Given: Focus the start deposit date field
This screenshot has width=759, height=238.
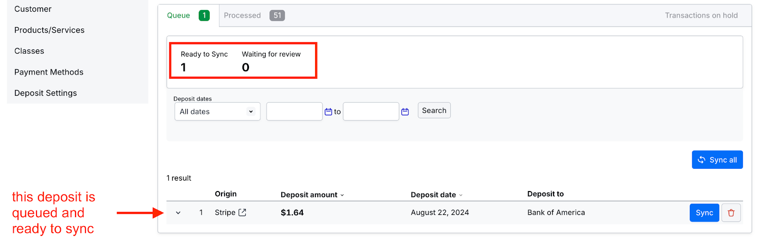Looking at the screenshot, I should (295, 111).
